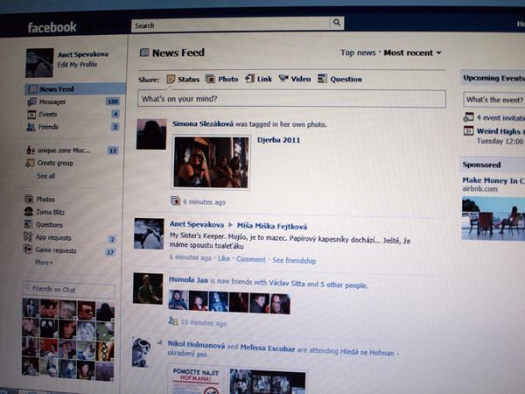This screenshot has height=394, width=525.
Task: Open Simona Slezáková avatar thumbnail
Action: click(151, 134)
